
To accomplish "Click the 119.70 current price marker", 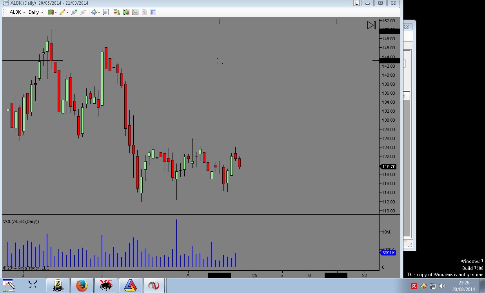I will pyautogui.click(x=389, y=167).
